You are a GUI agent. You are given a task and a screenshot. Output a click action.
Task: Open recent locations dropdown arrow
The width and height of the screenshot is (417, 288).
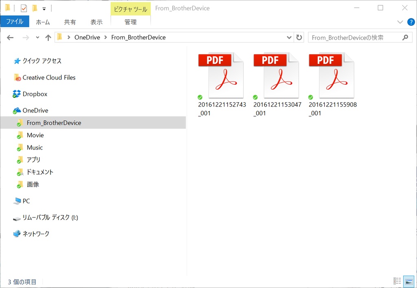coord(37,37)
